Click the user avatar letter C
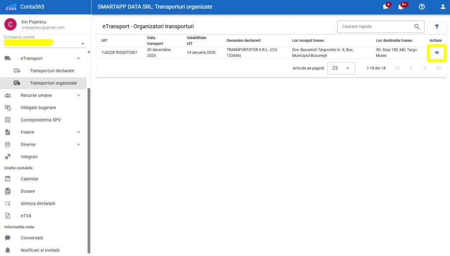The width and height of the screenshot is (450, 256). [x=10, y=24]
